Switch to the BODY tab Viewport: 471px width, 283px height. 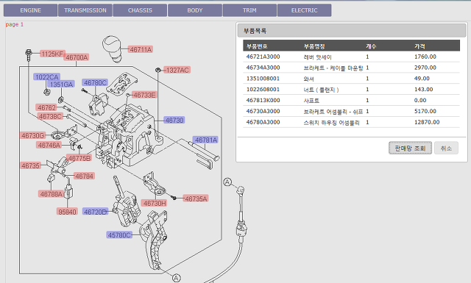pos(195,10)
